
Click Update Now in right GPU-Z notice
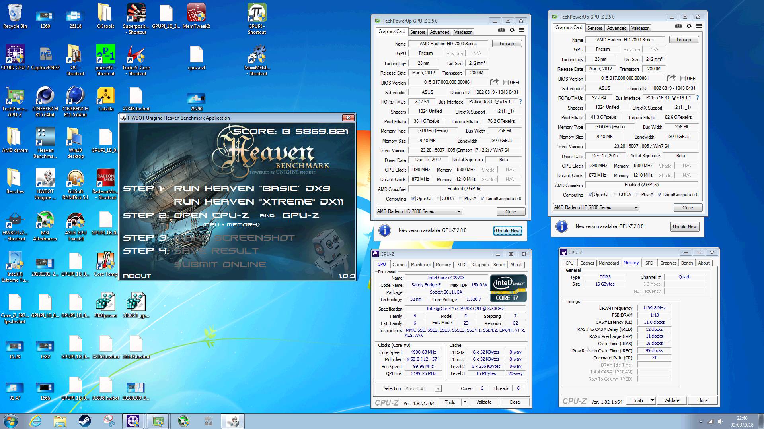684,227
